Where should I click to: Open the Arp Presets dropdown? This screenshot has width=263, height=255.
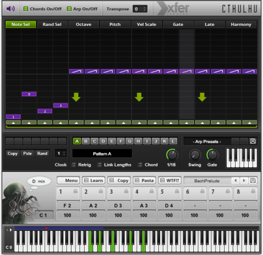pyautogui.click(x=207, y=141)
